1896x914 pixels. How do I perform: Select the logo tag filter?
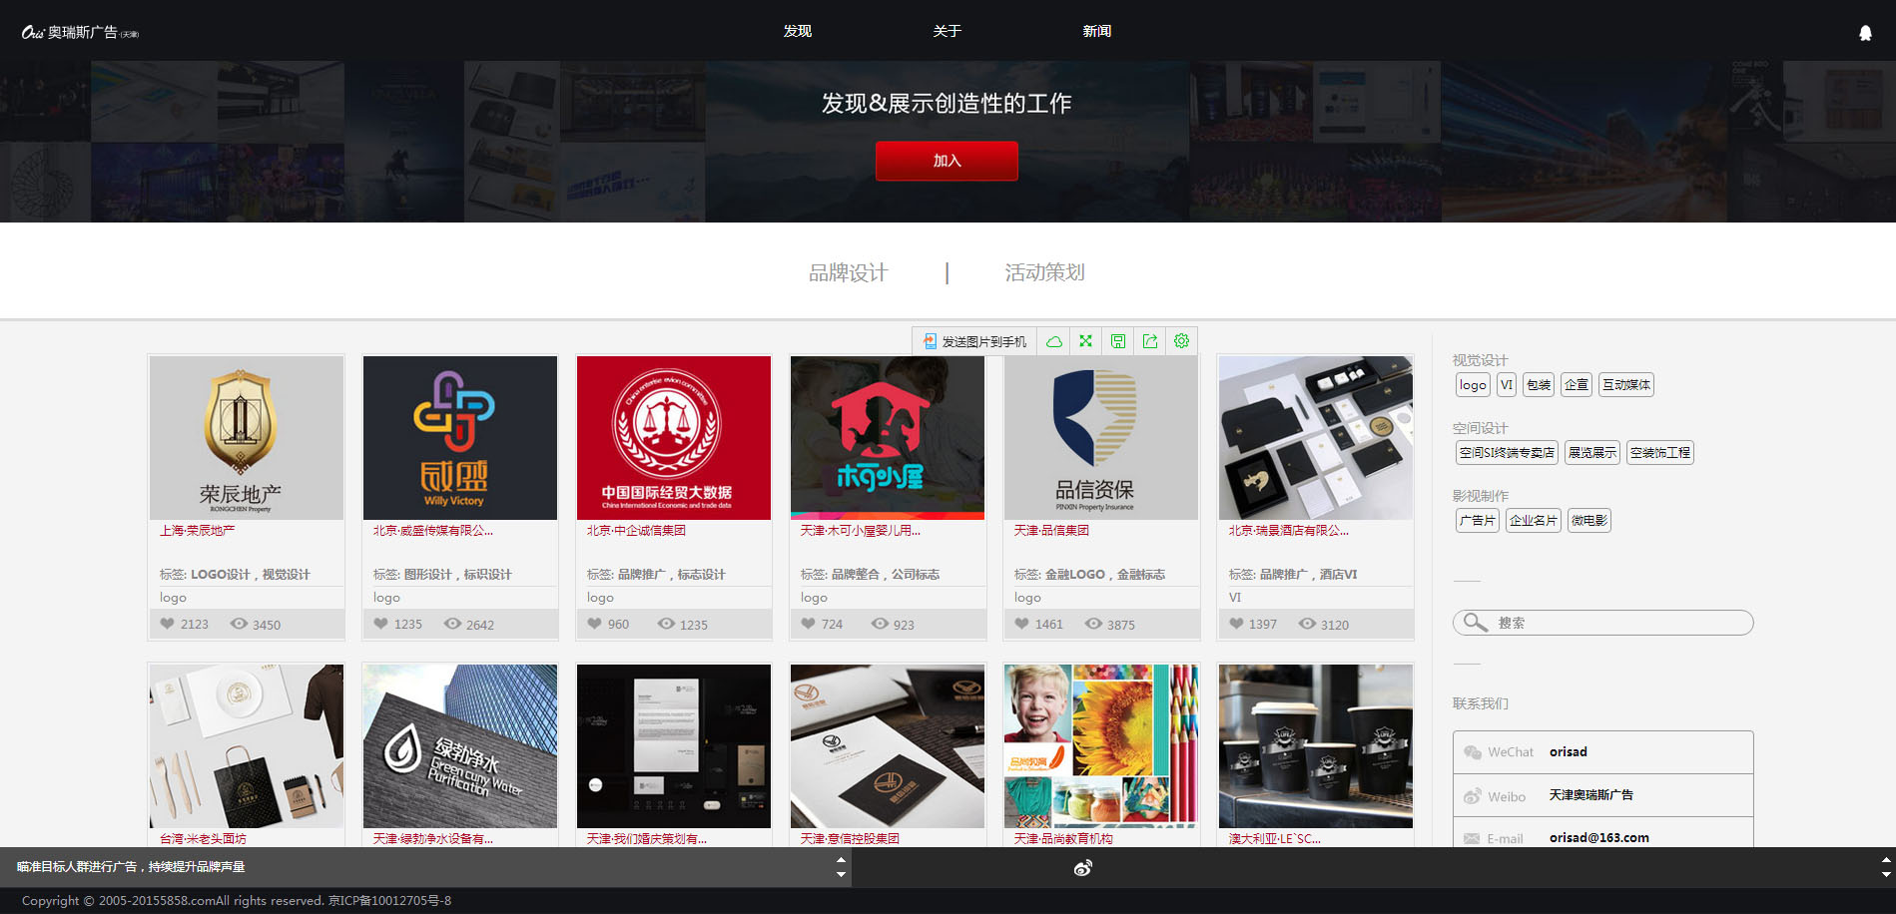[1473, 385]
